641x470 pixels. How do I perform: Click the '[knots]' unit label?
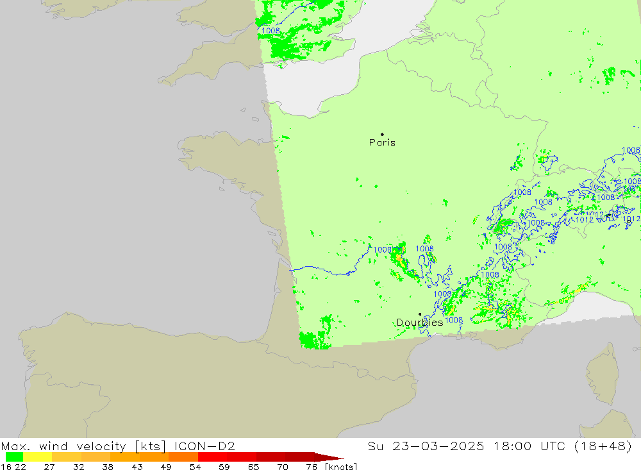(x=341, y=466)
